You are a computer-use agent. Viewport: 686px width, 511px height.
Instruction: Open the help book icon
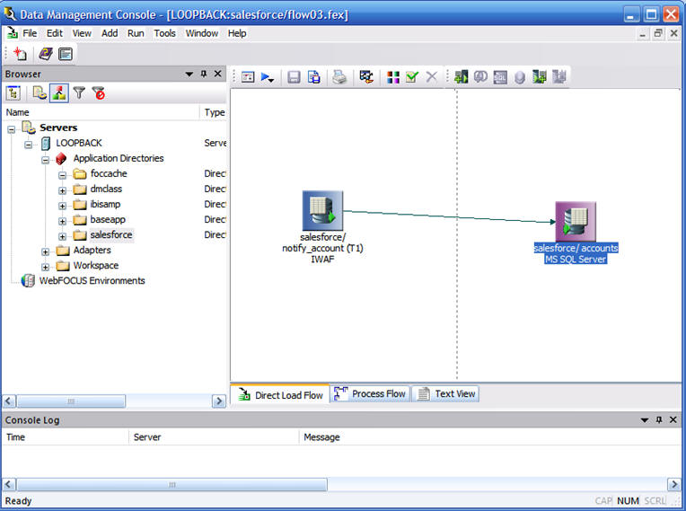click(x=46, y=54)
